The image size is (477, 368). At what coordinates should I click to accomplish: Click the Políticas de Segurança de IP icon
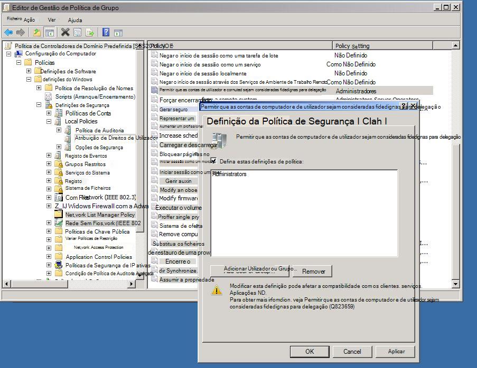59,265
